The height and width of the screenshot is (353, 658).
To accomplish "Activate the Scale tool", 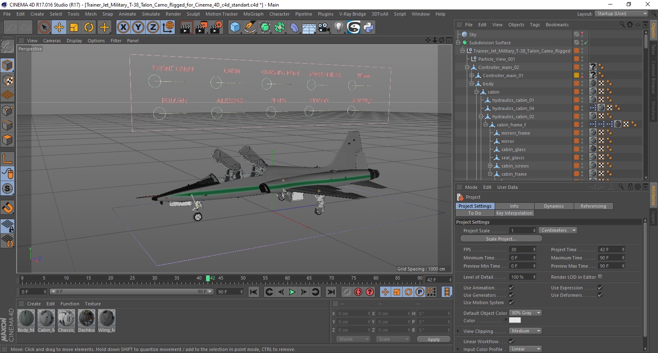I will pyautogui.click(x=74, y=28).
